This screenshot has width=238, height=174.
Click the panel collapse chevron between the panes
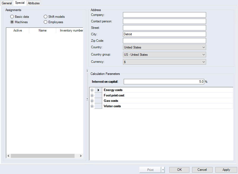[87, 99]
